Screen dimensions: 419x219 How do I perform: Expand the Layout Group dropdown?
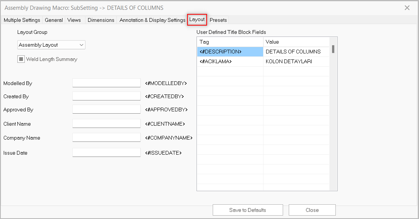(52, 45)
